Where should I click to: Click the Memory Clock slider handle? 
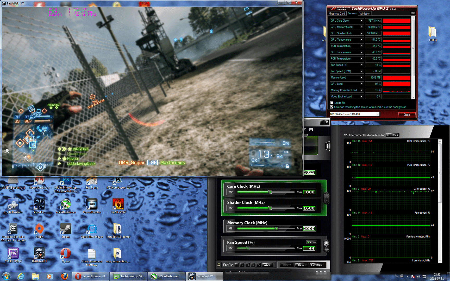click(277, 228)
